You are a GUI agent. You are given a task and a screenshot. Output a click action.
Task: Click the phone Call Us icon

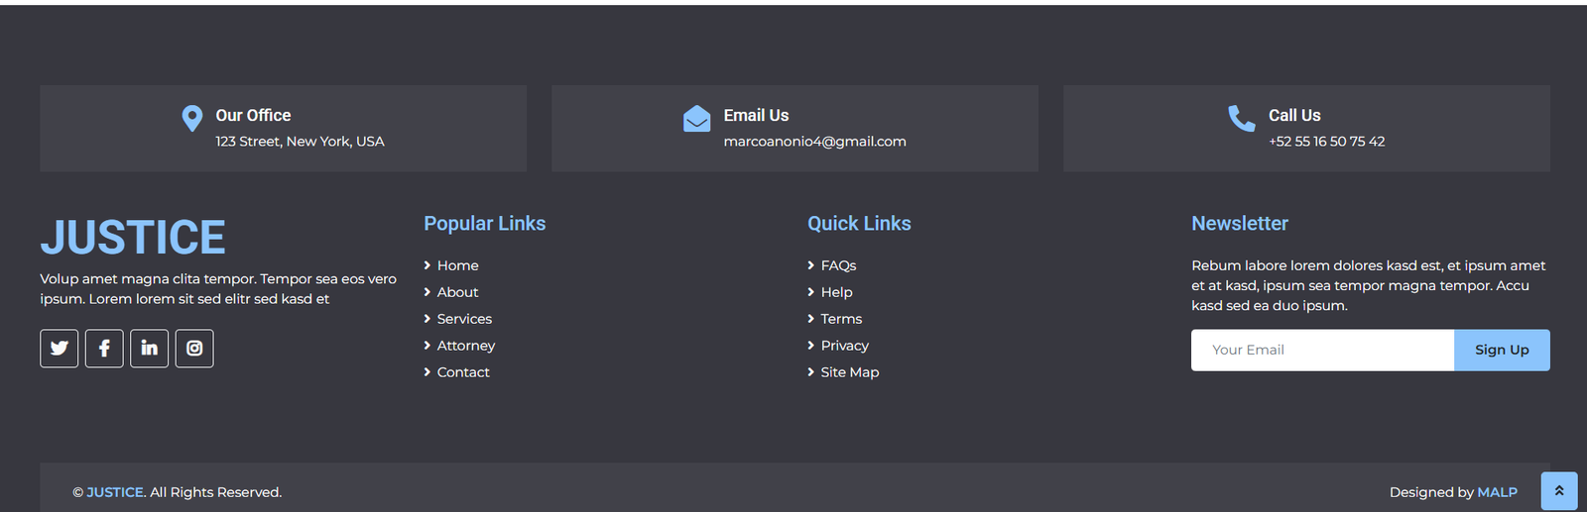pos(1241,119)
